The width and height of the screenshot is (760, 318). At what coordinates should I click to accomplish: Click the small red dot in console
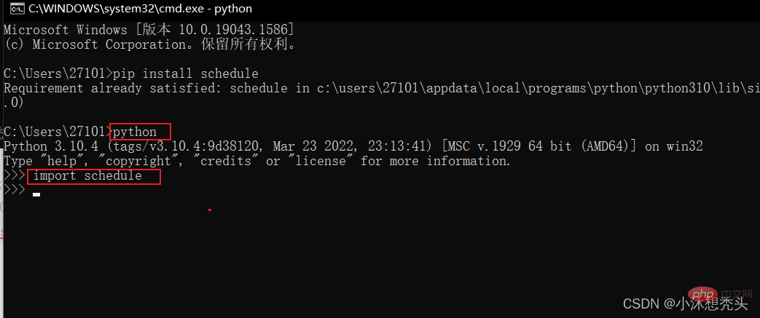(x=209, y=210)
